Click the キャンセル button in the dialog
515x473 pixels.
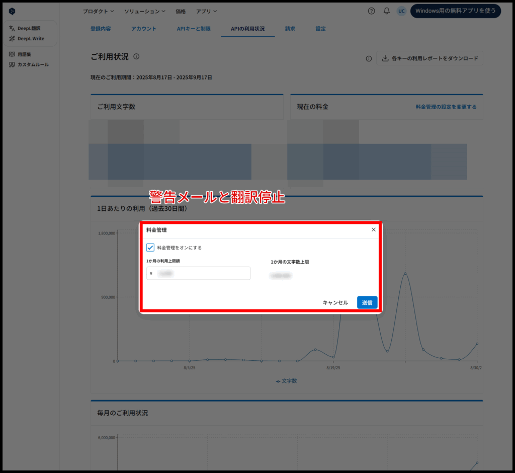335,302
